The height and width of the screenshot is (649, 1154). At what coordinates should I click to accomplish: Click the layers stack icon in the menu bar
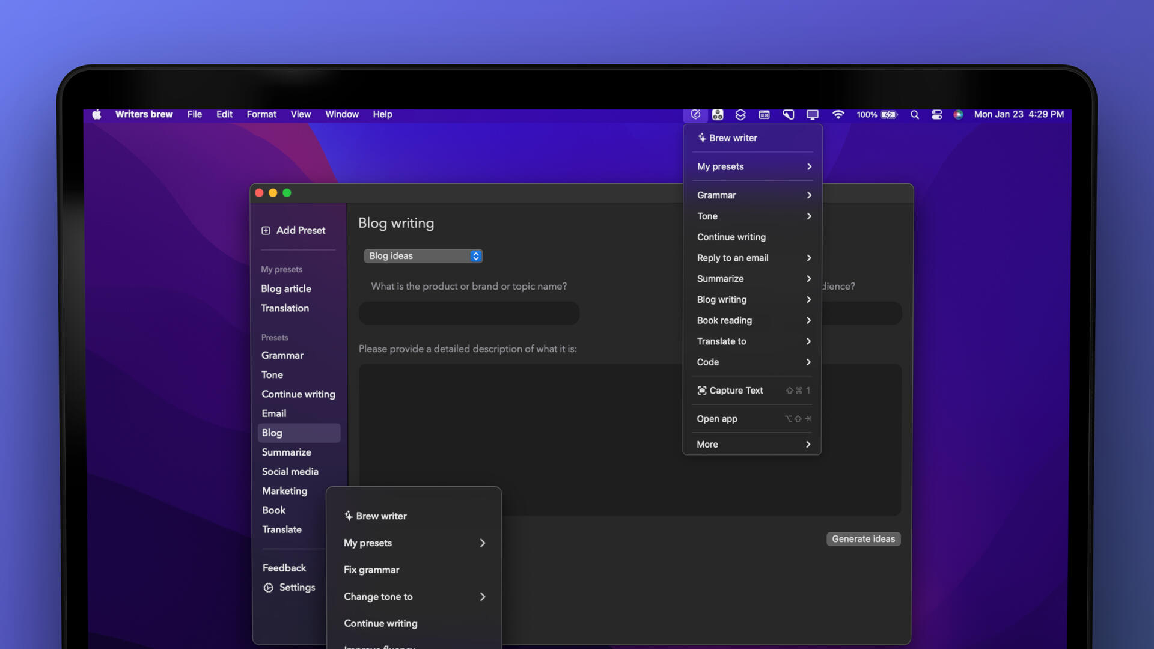click(740, 115)
